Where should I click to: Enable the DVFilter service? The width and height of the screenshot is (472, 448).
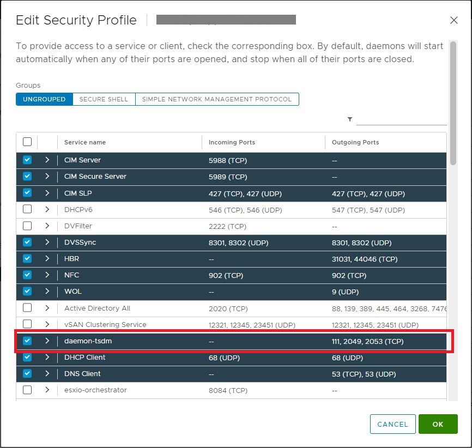pyautogui.click(x=27, y=226)
